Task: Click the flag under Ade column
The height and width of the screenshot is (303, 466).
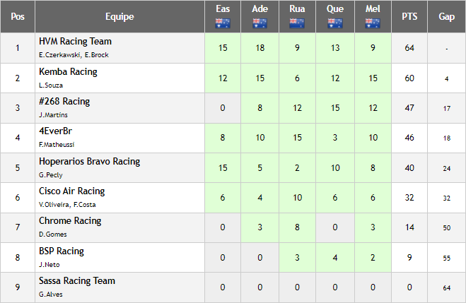Action: coord(260,23)
